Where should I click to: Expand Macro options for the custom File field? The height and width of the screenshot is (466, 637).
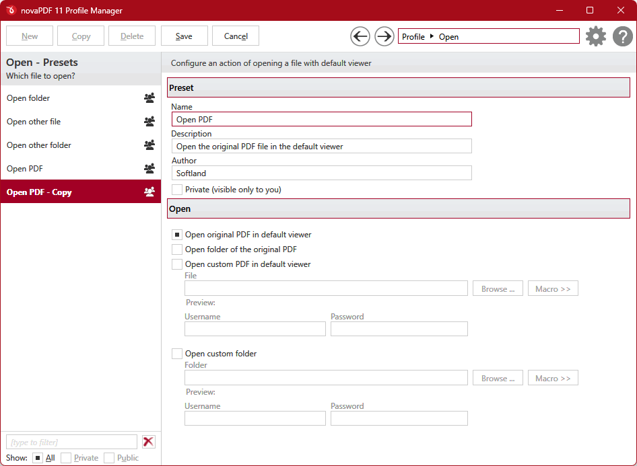point(553,288)
